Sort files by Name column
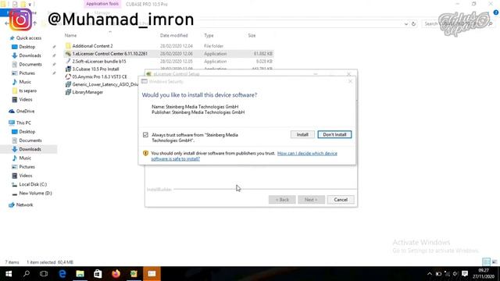This screenshot has width=500, height=281. pos(70,35)
